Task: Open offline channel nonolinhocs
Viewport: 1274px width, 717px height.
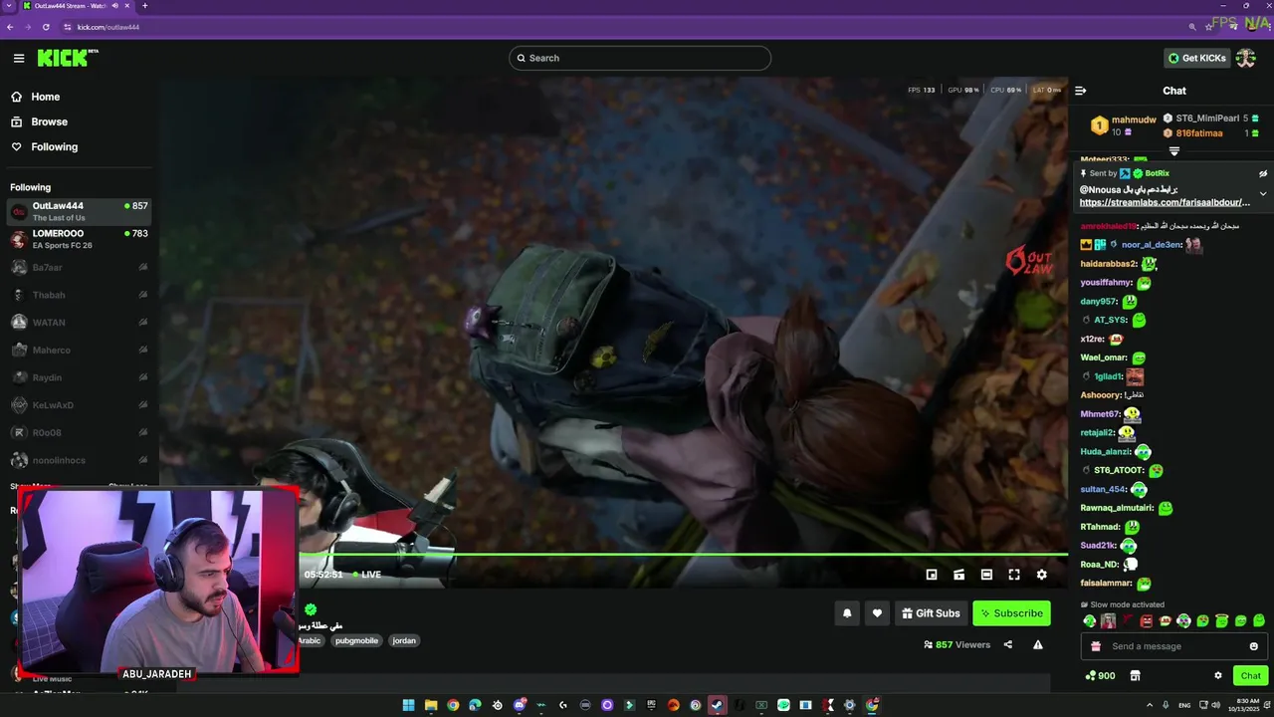Action: tap(79, 460)
